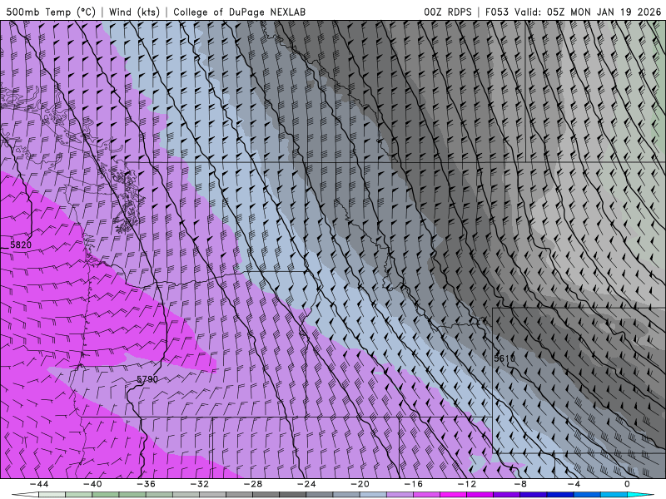Click the "00Z RDPS" model run label
Screen dimensions: 666x499
(x=448, y=12)
